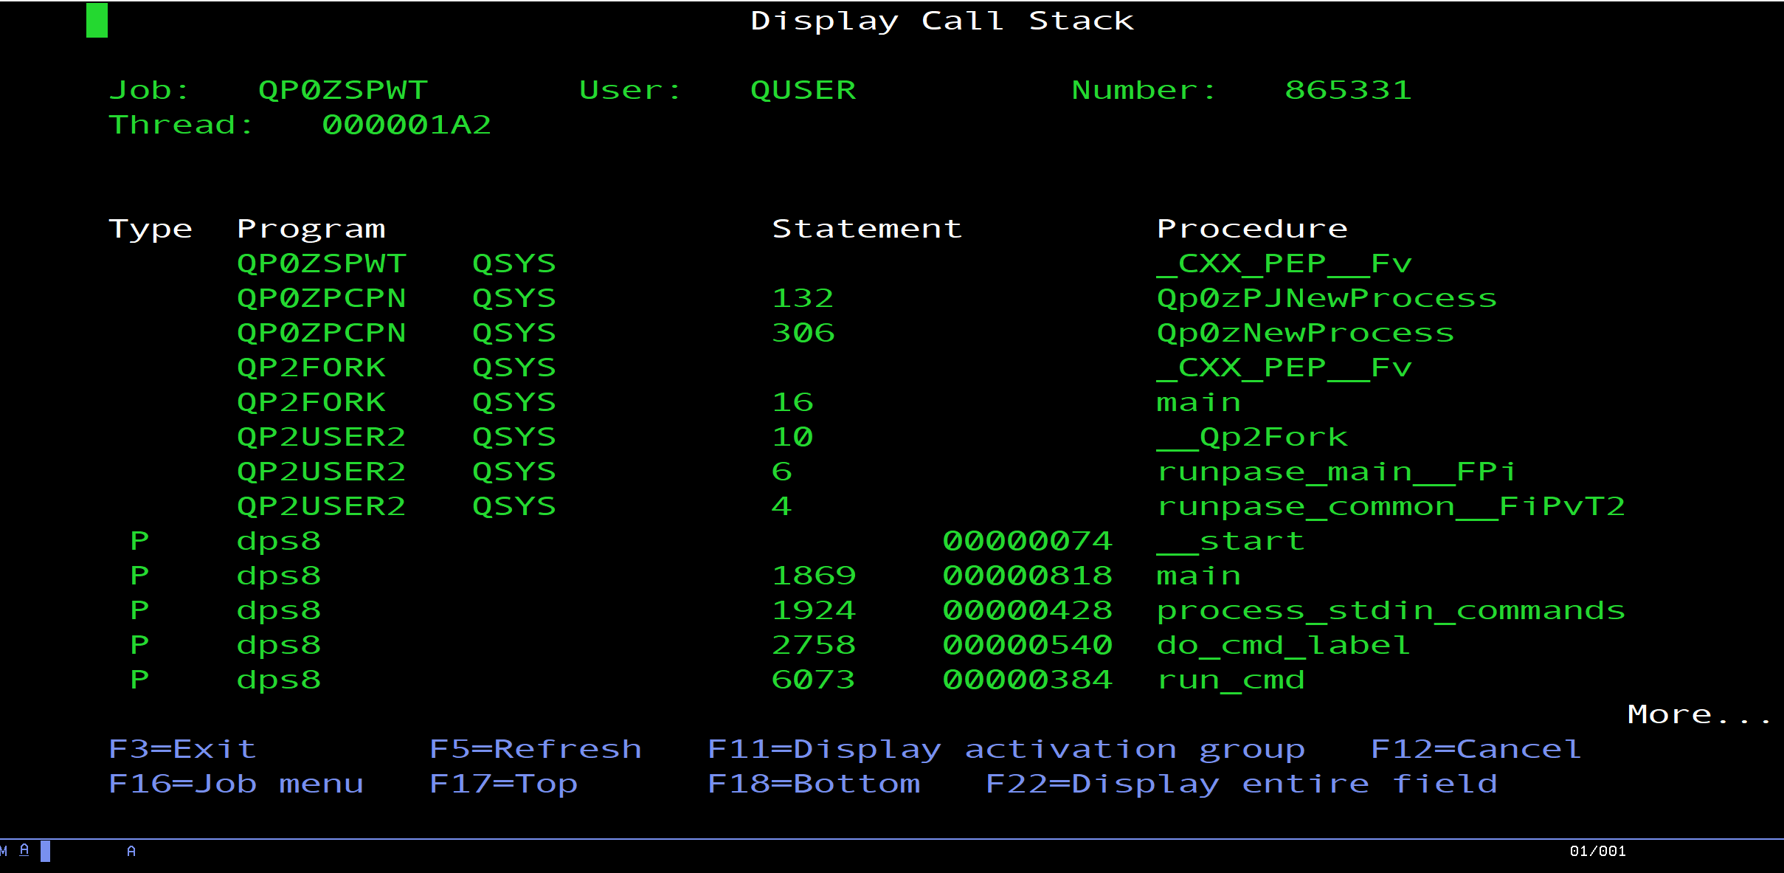Click the F3=Exit function key
Screen dimensions: 1784x873
point(182,749)
